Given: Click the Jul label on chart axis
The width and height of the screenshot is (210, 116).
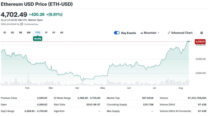Looking at the screenshot, I should [154, 88].
